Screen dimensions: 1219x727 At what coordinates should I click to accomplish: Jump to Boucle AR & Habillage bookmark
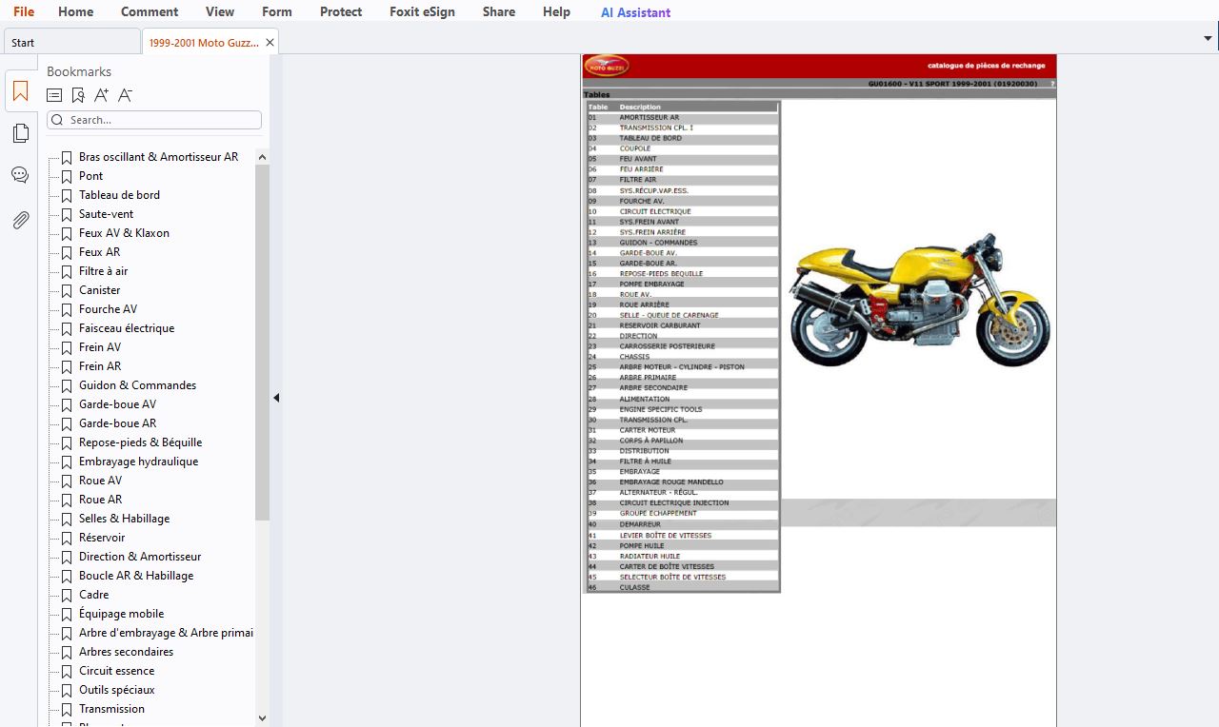point(136,576)
